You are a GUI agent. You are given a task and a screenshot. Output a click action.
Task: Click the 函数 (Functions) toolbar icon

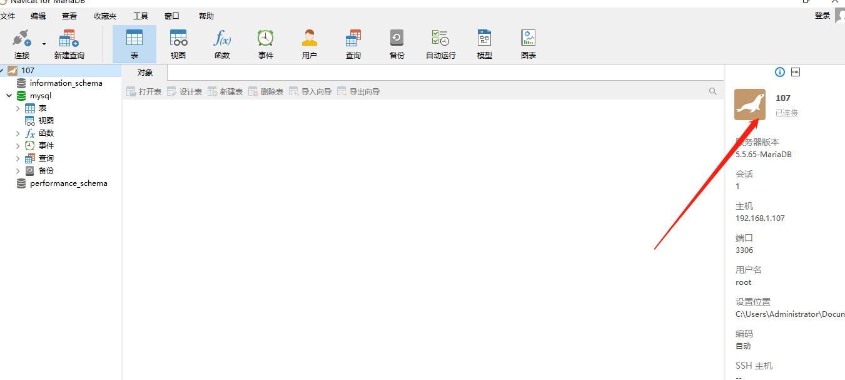[x=221, y=43]
